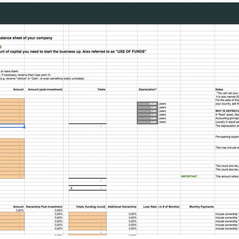Click the green 'IMPORTANT' label

[189, 176]
